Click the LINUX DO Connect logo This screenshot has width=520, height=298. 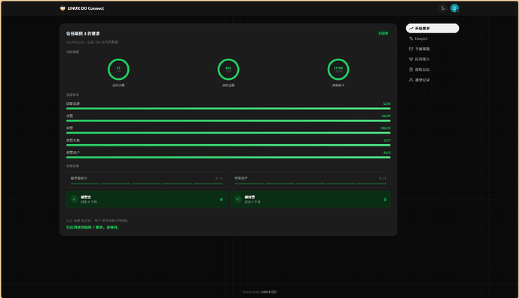pyautogui.click(x=82, y=8)
